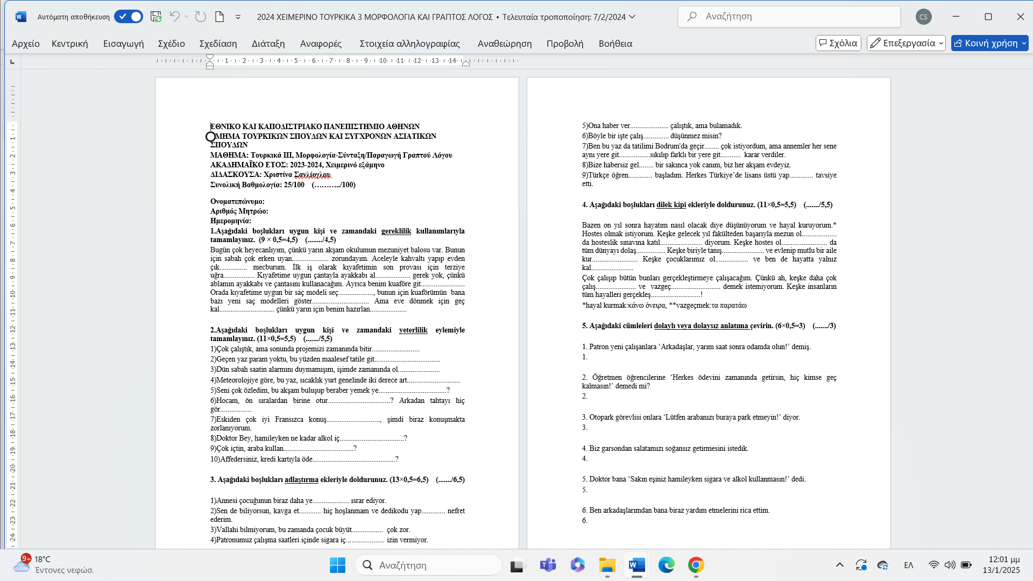Click the Αριθμός Μητρώο: line
Screen dimensions: 1033x581
[x=239, y=211]
